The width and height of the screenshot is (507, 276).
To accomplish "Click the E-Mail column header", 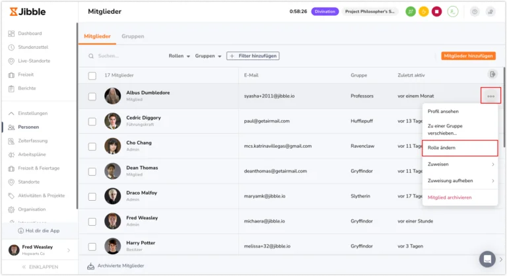I will (x=252, y=75).
